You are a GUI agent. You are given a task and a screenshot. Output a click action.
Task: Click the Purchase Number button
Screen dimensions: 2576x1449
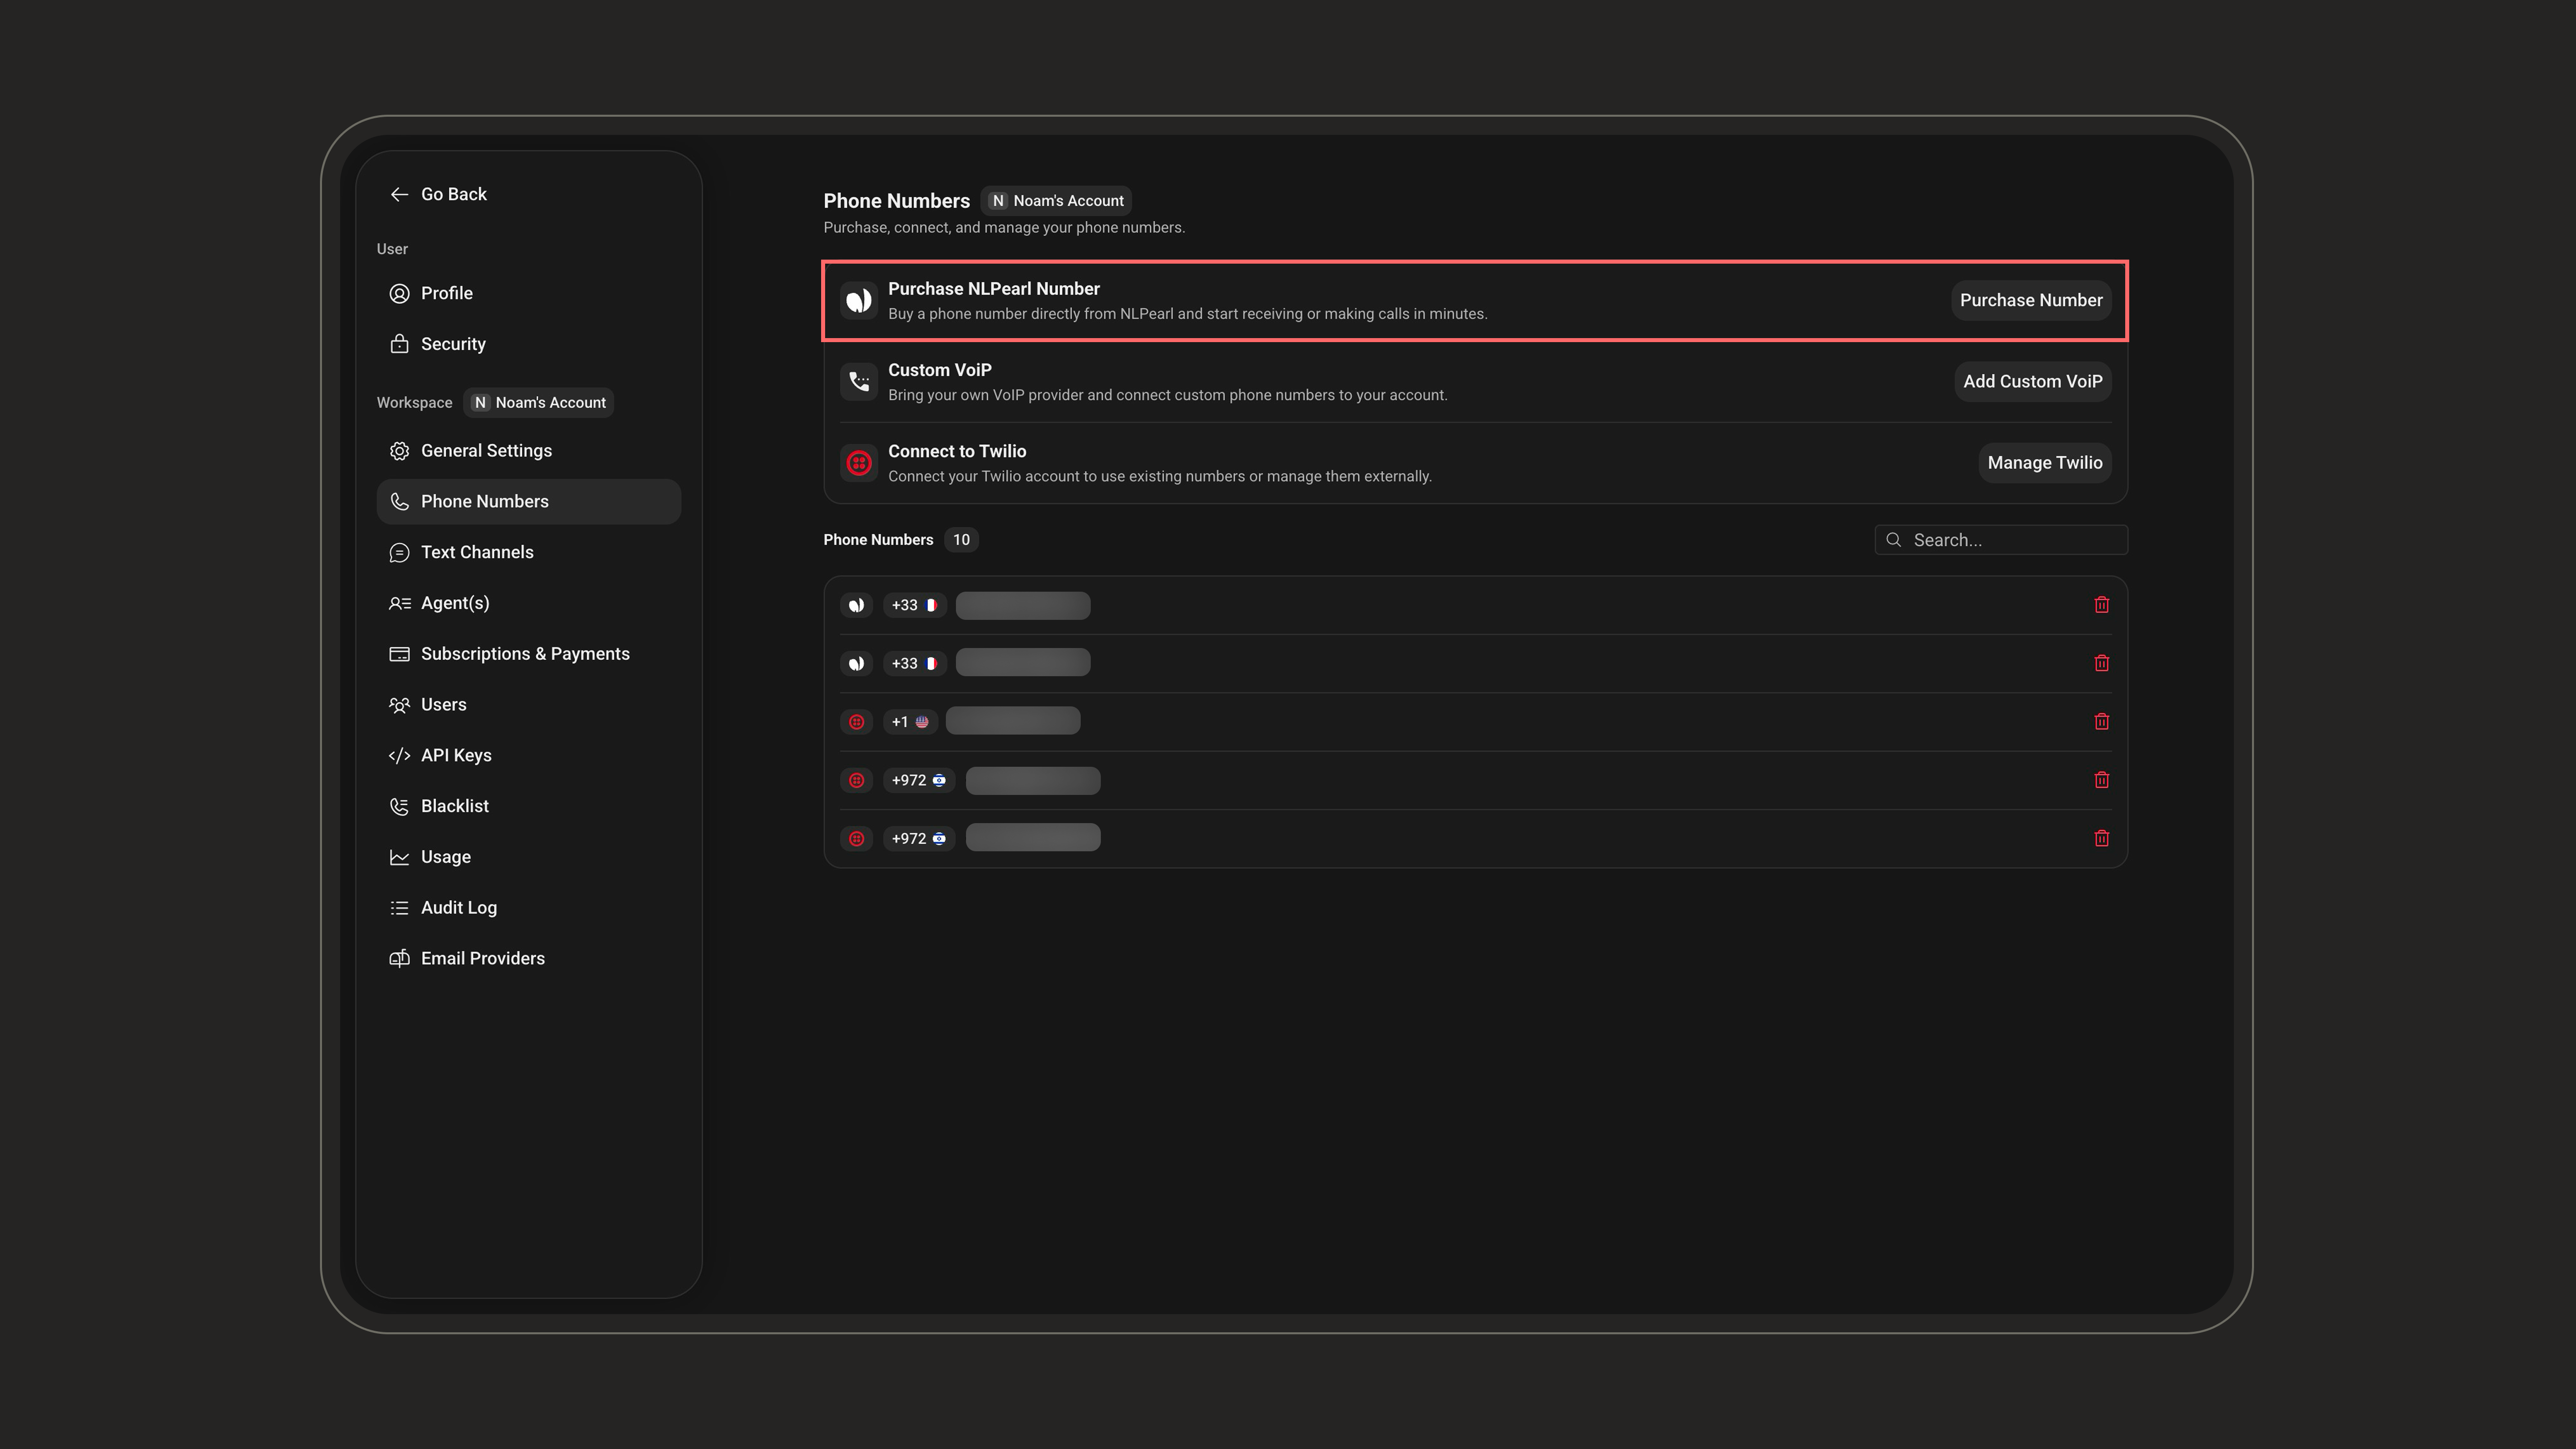2031,300
